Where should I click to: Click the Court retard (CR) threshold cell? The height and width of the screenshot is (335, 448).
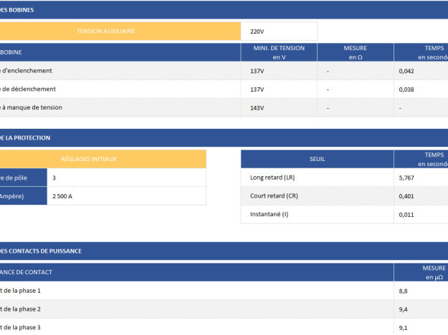click(317, 195)
